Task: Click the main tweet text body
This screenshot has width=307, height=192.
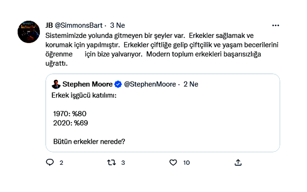Action: tap(162, 49)
